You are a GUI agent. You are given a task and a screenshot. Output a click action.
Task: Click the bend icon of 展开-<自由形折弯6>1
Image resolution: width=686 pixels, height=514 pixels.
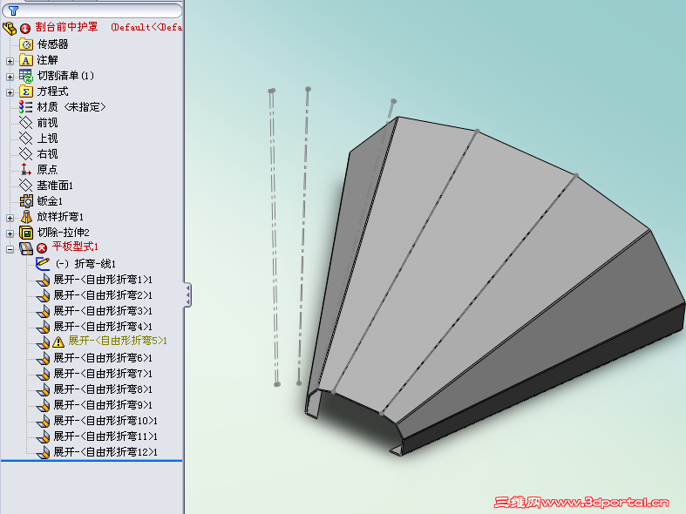(x=43, y=358)
